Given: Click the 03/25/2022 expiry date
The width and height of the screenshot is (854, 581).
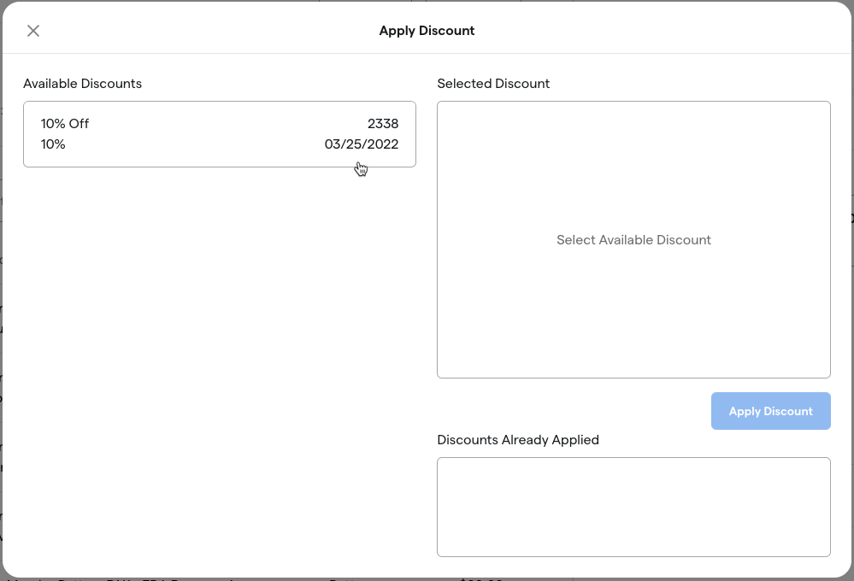Looking at the screenshot, I should (362, 144).
